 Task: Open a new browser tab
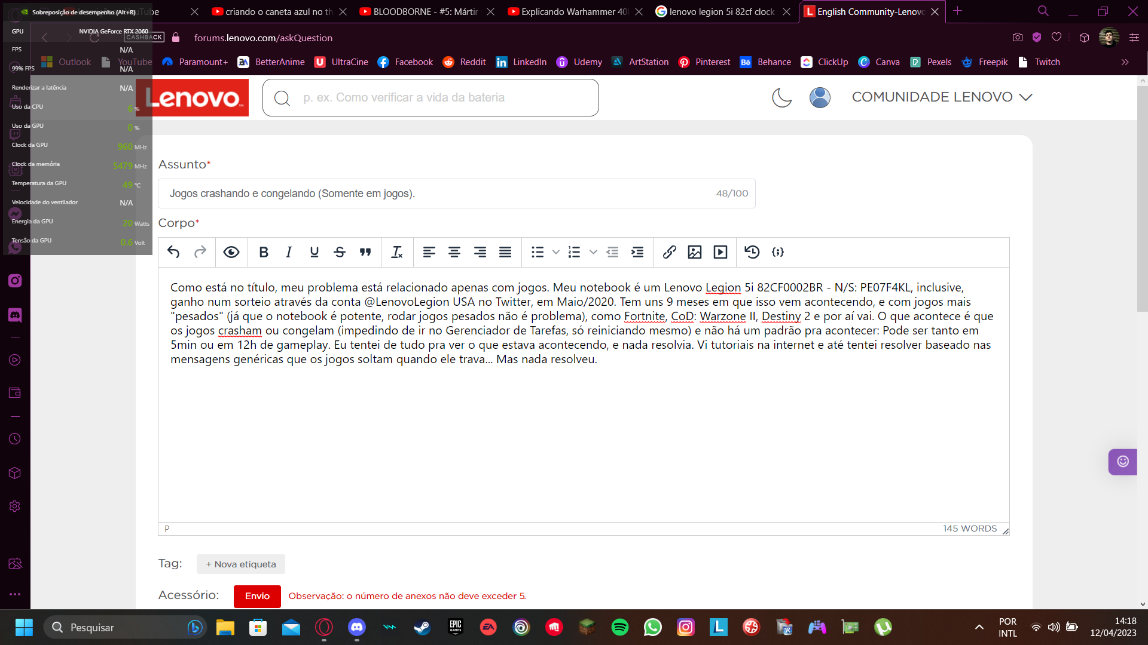pos(957,11)
